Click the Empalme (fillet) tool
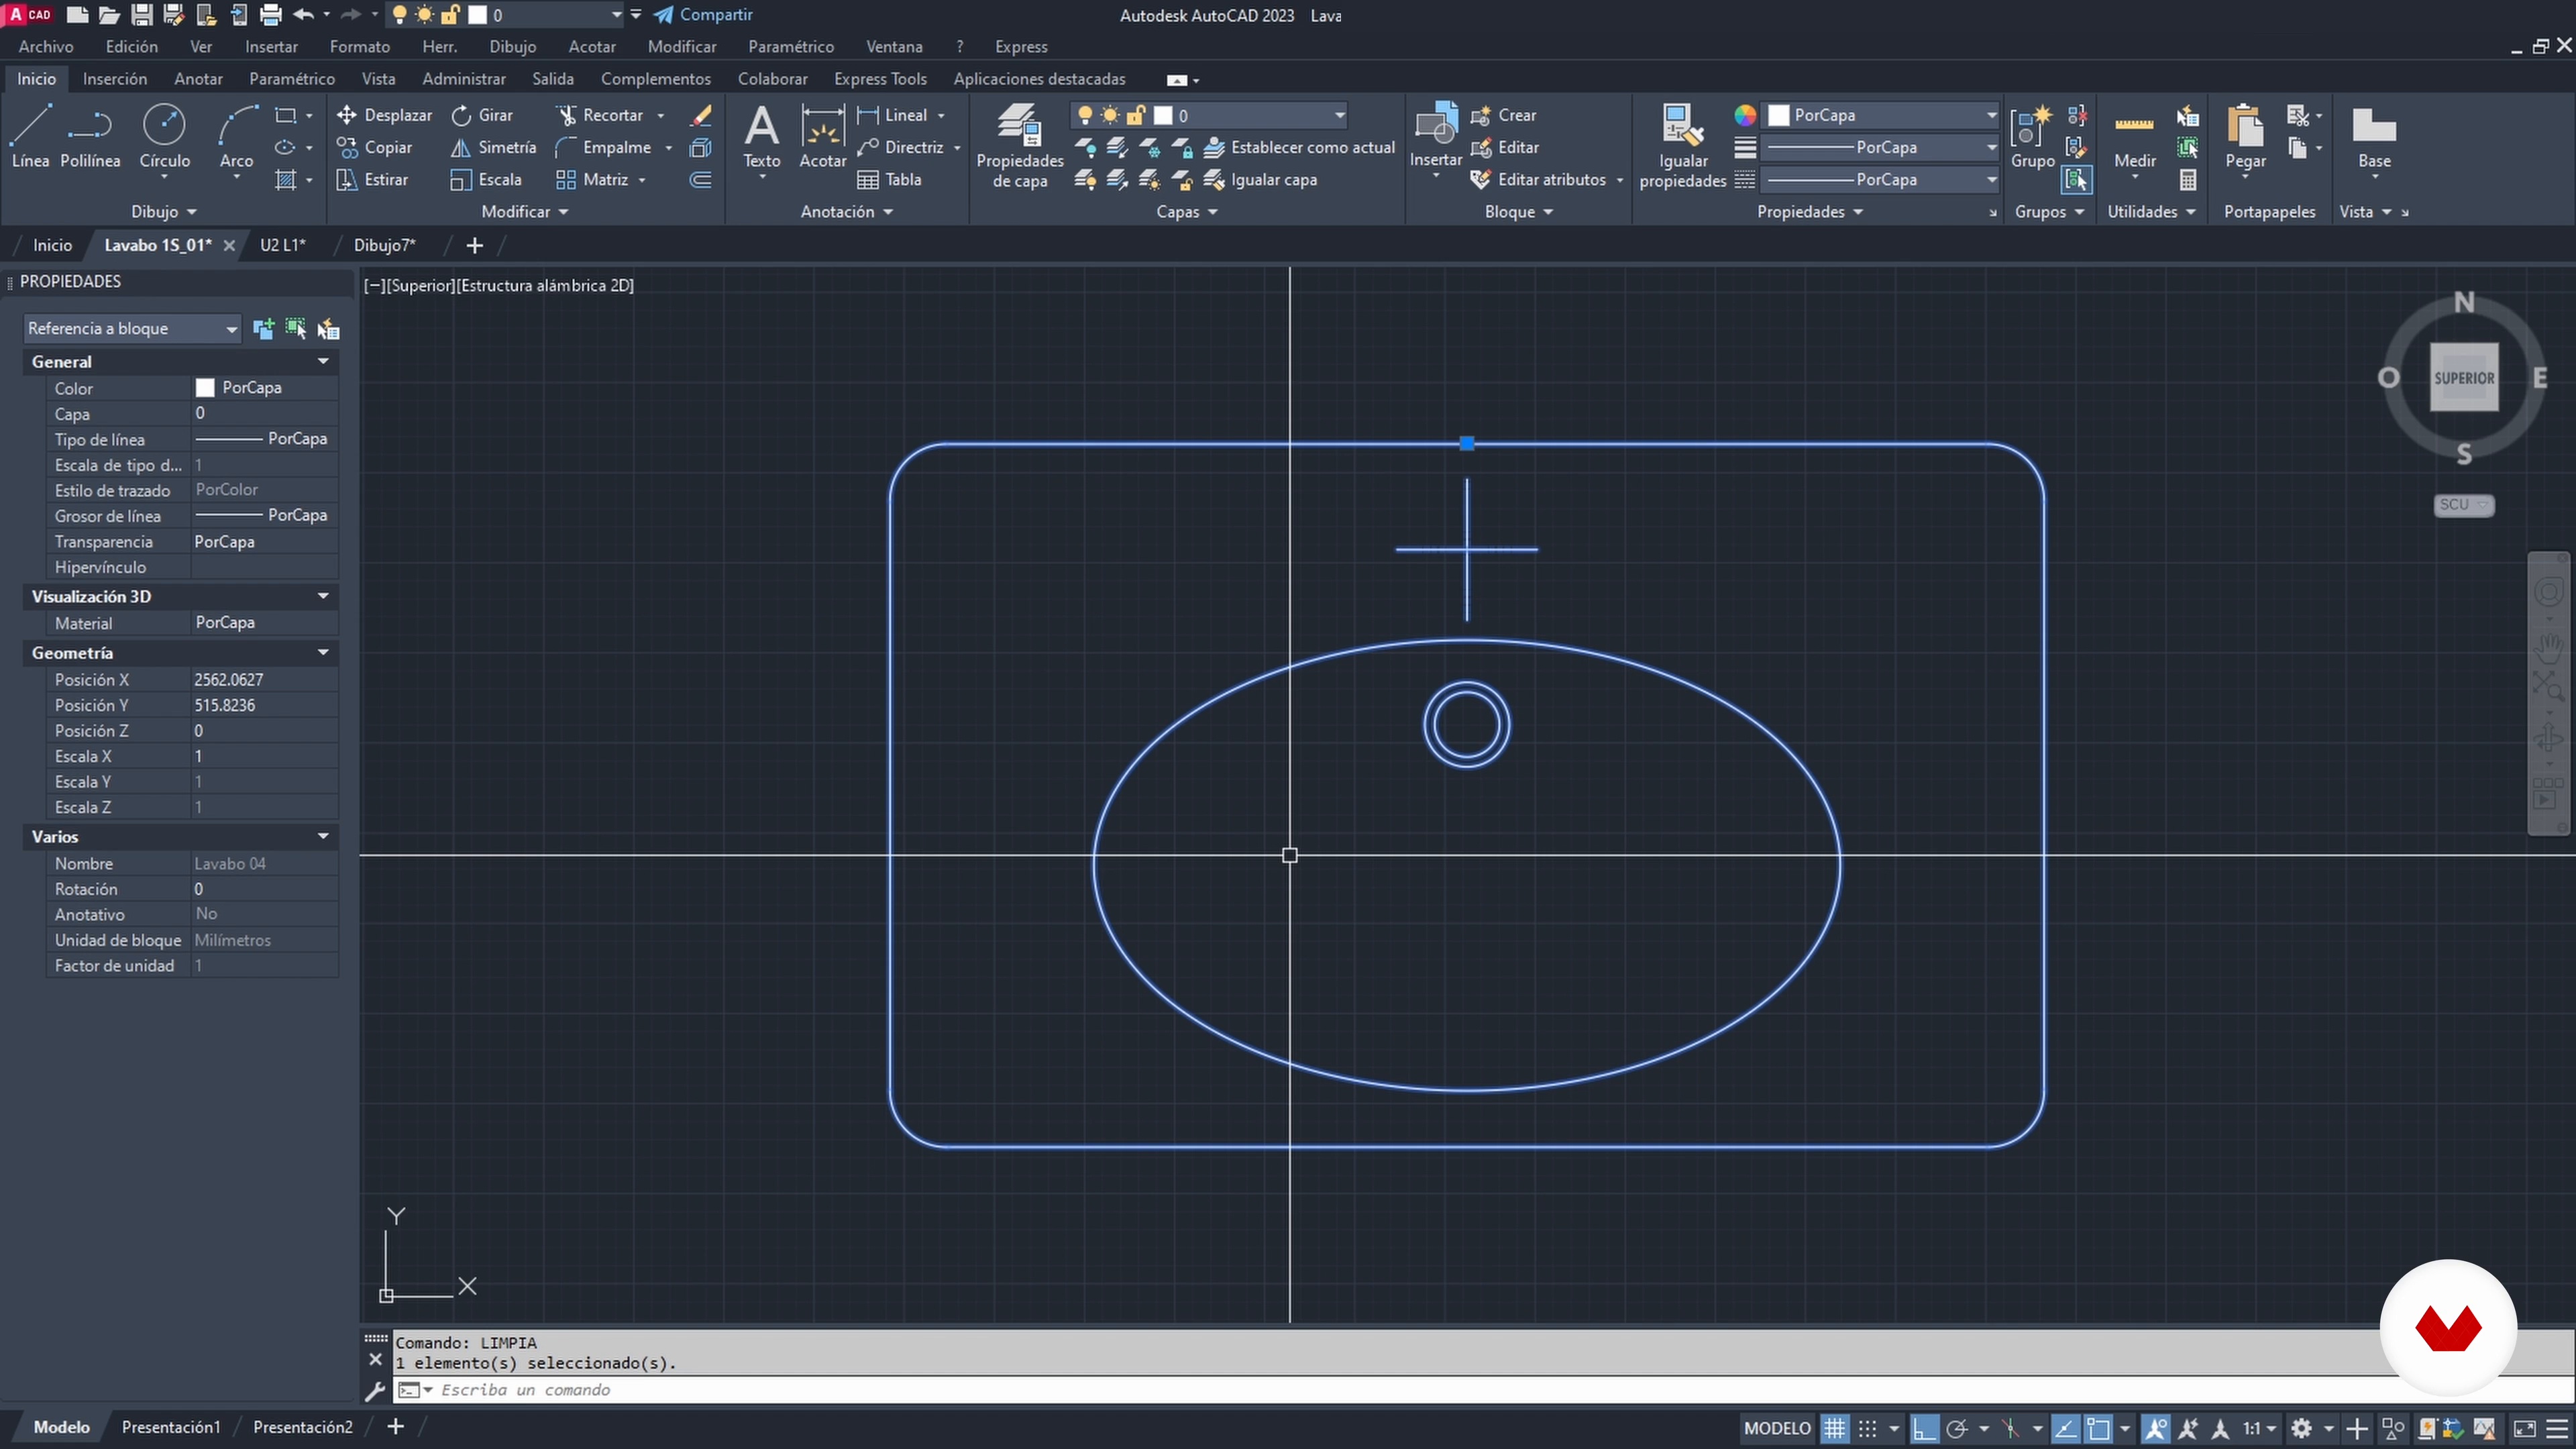Image resolution: width=2576 pixels, height=1449 pixels. pos(604,147)
